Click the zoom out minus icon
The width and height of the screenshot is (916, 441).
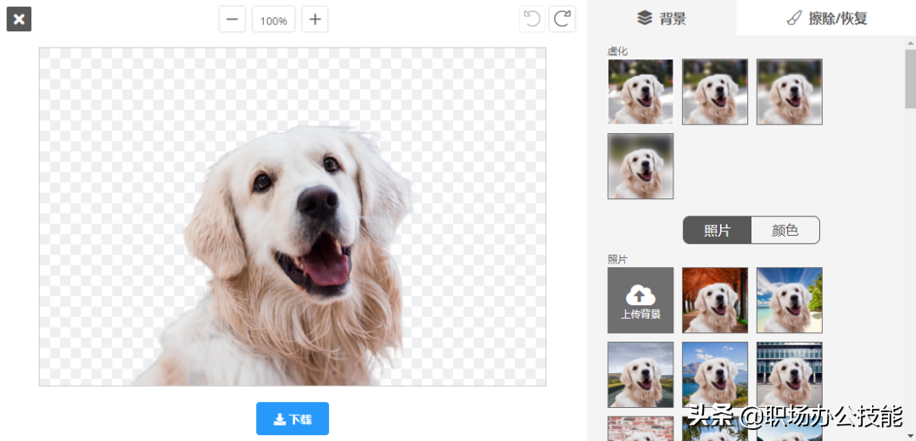[232, 20]
